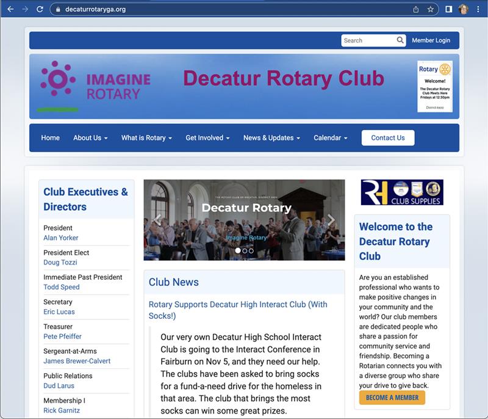Go back with the browser back arrow
Screen dimensions: 488x419
[10, 9]
